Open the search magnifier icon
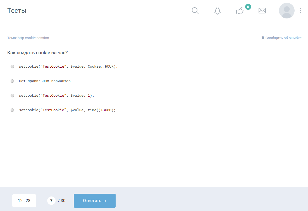308x211 pixels. (x=195, y=11)
